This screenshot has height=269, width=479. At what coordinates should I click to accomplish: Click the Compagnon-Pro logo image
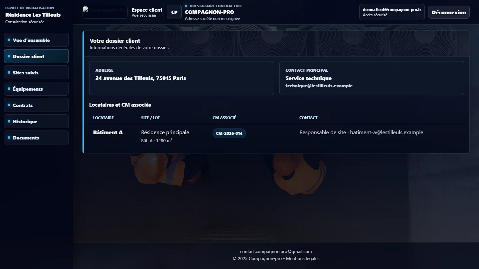[x=105, y=12]
